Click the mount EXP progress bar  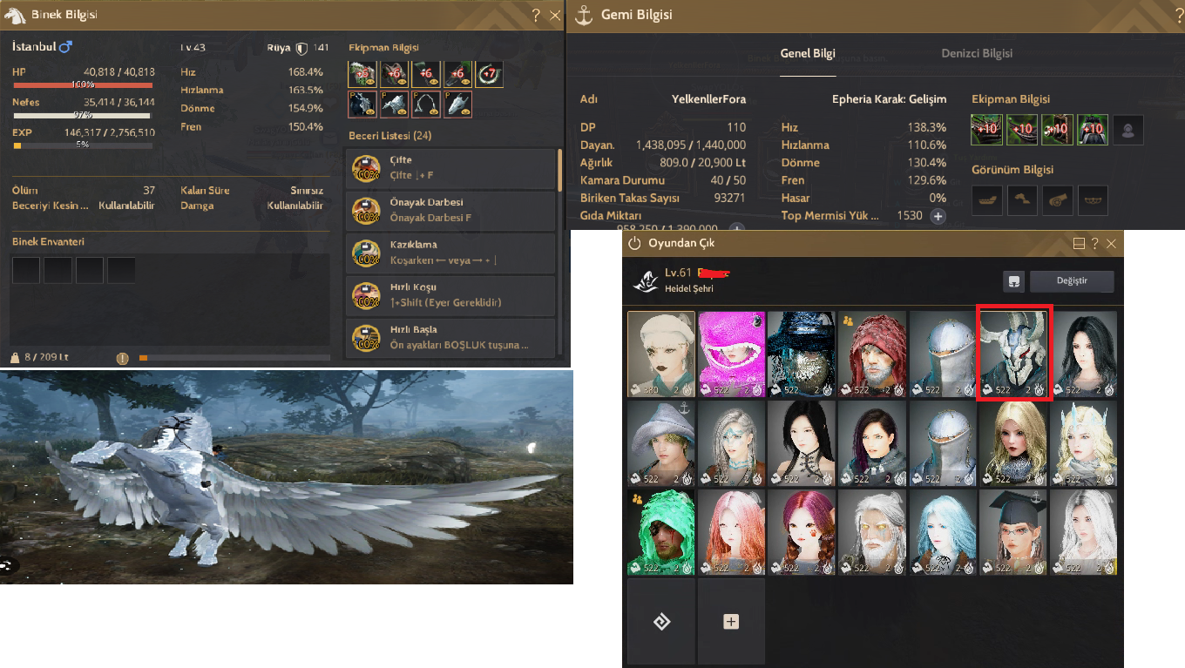[83, 145]
